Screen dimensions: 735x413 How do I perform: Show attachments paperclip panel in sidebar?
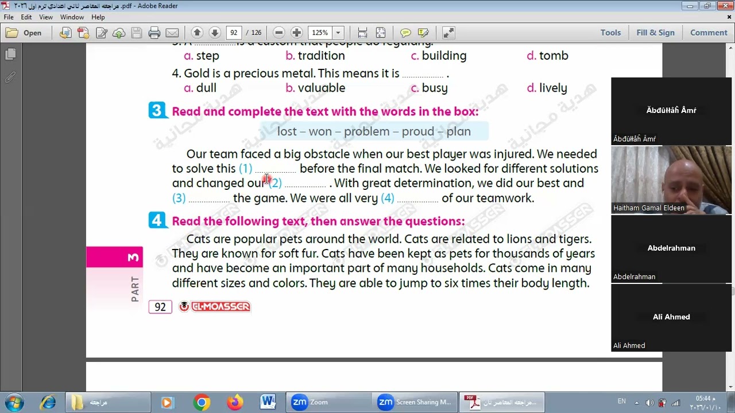tap(10, 77)
